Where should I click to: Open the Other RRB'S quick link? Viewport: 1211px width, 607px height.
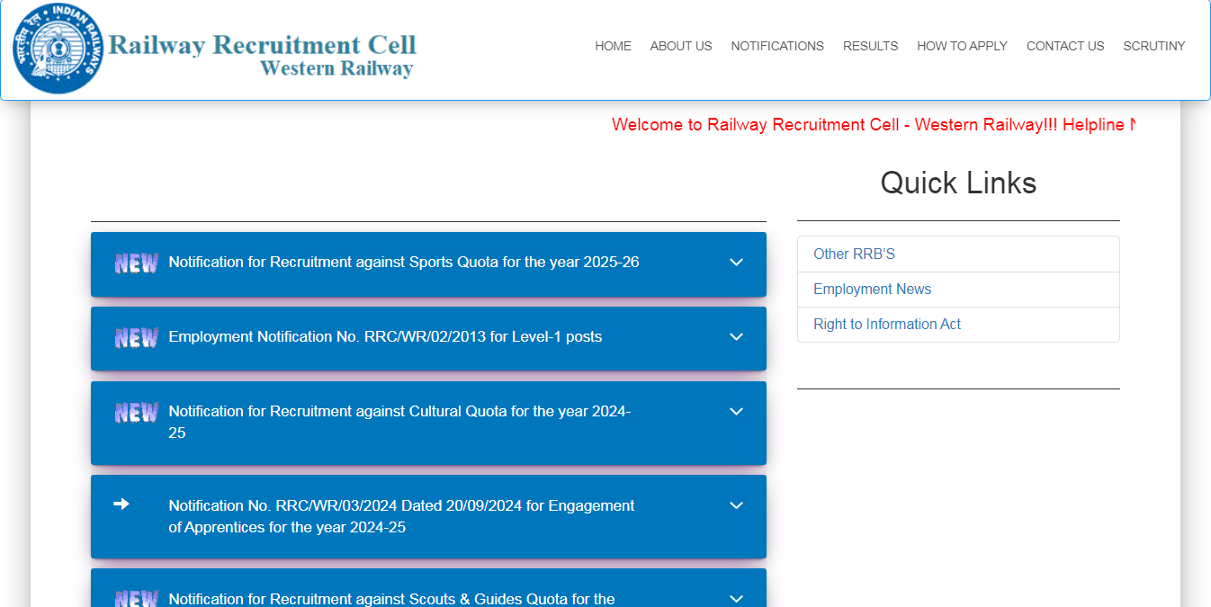[x=854, y=254]
